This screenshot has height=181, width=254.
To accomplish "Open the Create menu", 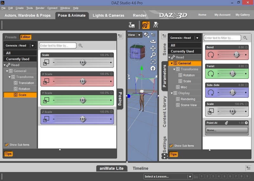I will (19, 8).
